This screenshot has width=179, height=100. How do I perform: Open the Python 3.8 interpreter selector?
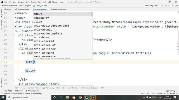tap(174, 94)
